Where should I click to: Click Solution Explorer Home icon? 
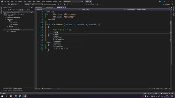click(x=8, y=10)
